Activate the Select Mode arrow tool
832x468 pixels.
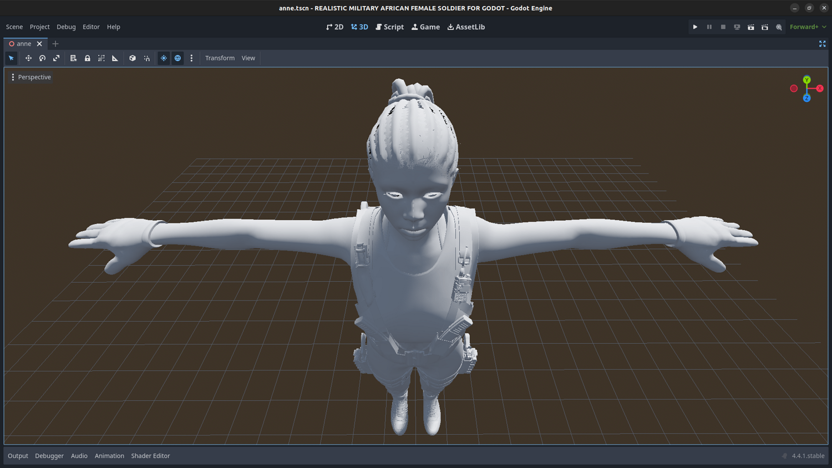point(11,58)
